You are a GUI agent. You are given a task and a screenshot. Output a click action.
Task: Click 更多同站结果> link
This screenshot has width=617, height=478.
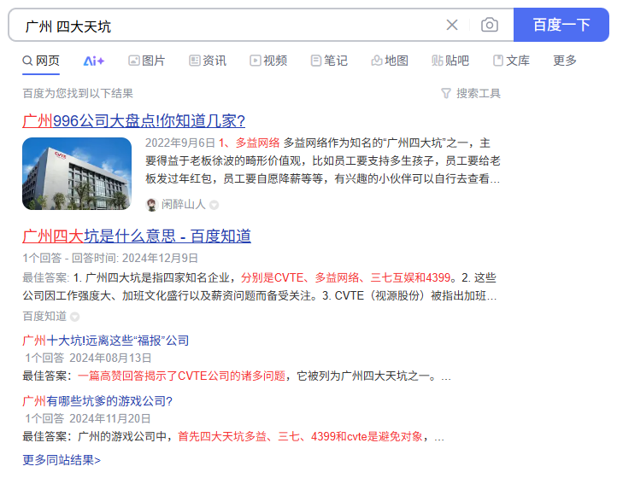(62, 460)
